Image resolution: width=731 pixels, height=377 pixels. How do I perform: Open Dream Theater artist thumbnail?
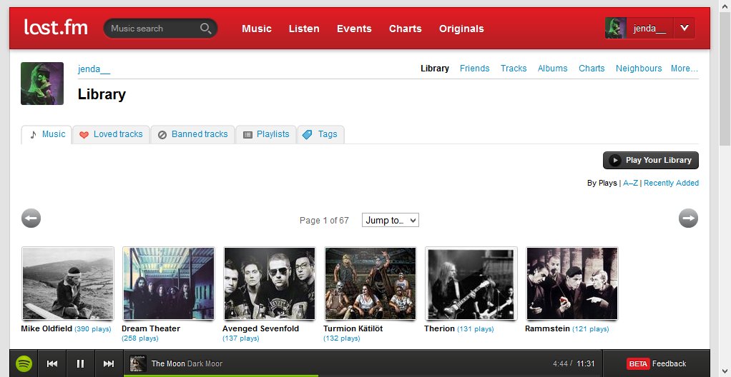click(169, 283)
